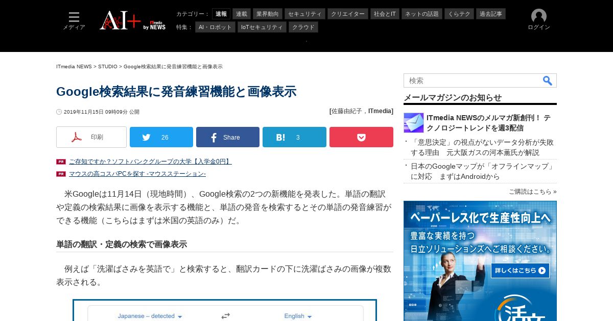Click the Hitachi Solutions ad banner

pyautogui.click(x=480, y=261)
